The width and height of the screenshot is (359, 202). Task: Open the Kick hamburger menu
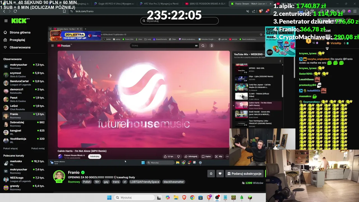6,21
